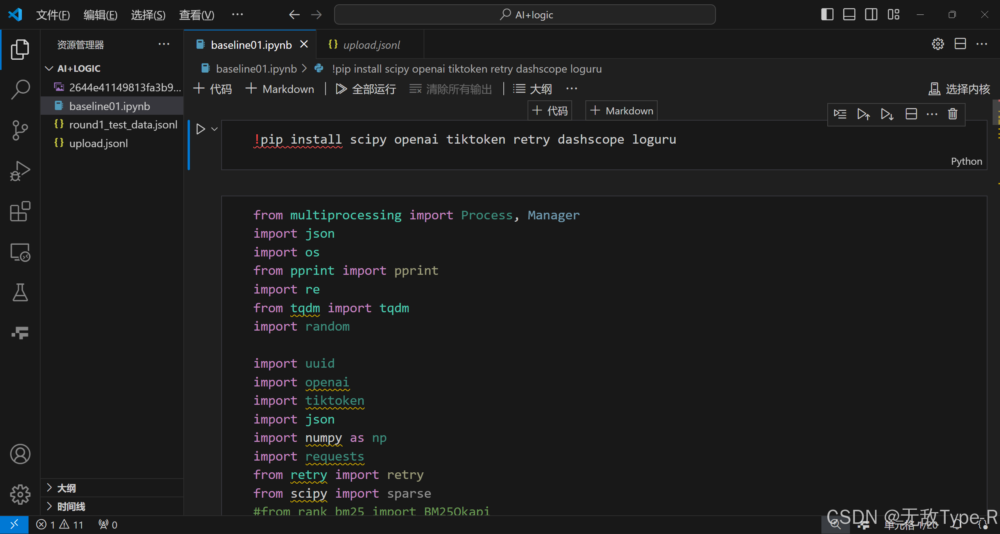Run the pip install cell
Viewport: 1000px width, 534px height.
[x=200, y=129]
